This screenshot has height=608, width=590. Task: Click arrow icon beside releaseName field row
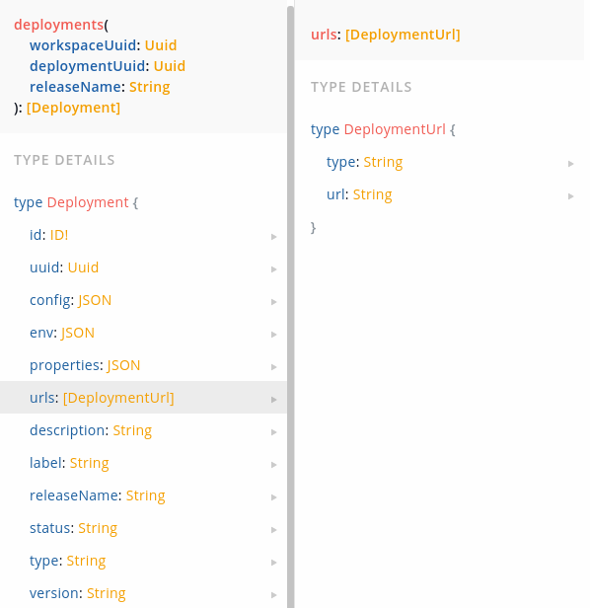tap(273, 497)
